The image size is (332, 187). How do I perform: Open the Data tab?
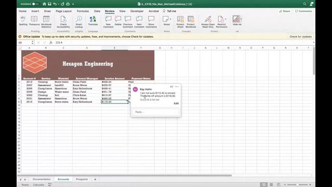point(97,11)
